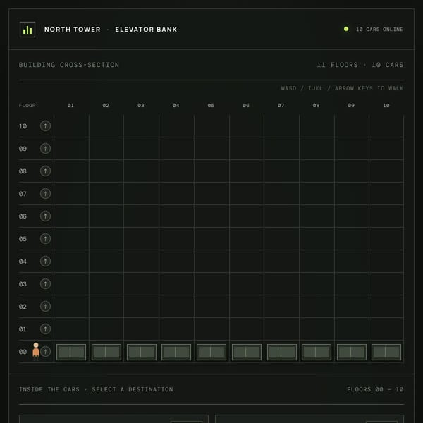Viewport: 423px width, 423px height.
Task: Call elevator up on floor 05
Action: (45, 239)
